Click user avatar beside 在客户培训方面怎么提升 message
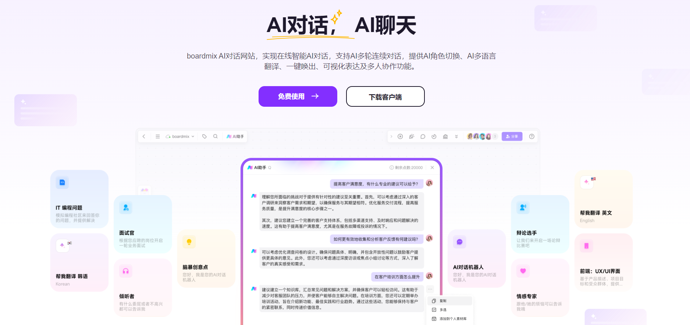Image resolution: width=690 pixels, height=325 pixels. pos(429,276)
